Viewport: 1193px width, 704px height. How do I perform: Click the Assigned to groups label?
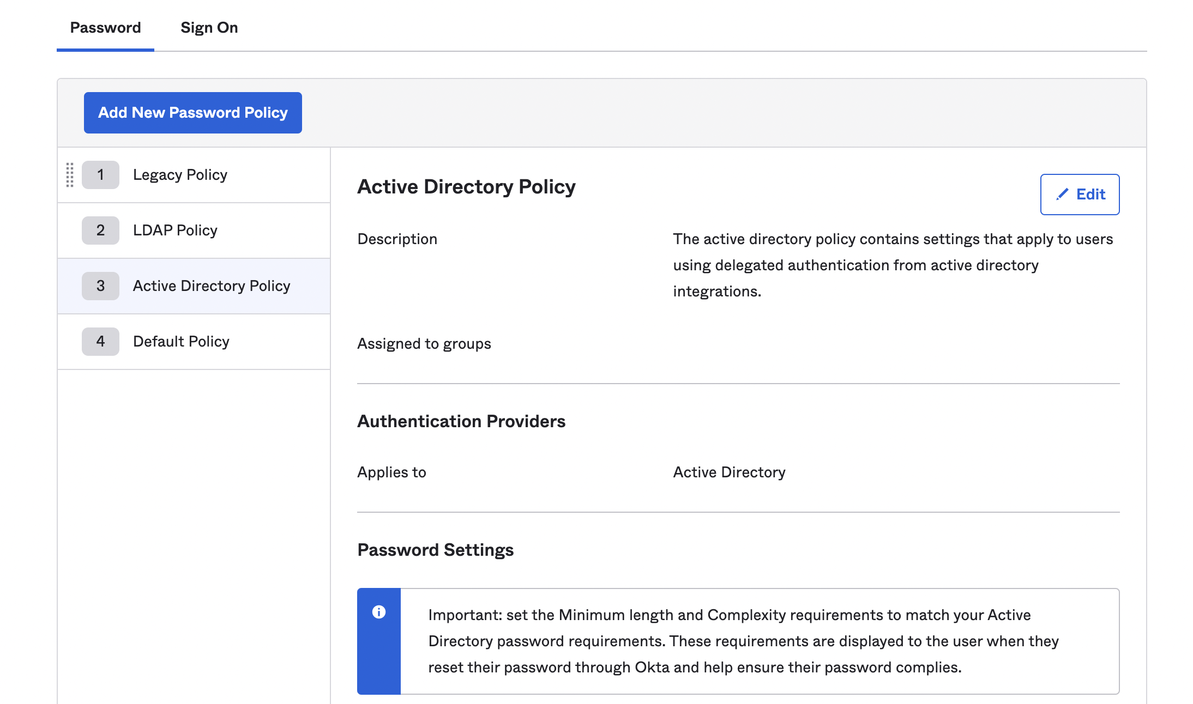pos(424,343)
